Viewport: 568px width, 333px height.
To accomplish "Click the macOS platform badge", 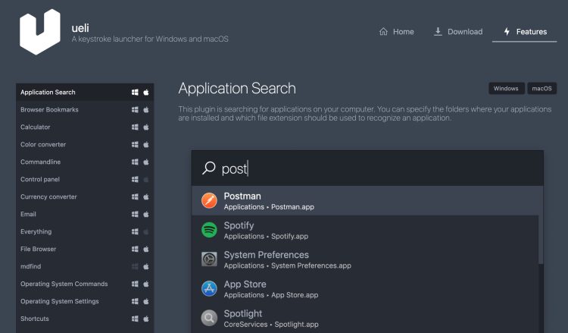I will pos(541,89).
